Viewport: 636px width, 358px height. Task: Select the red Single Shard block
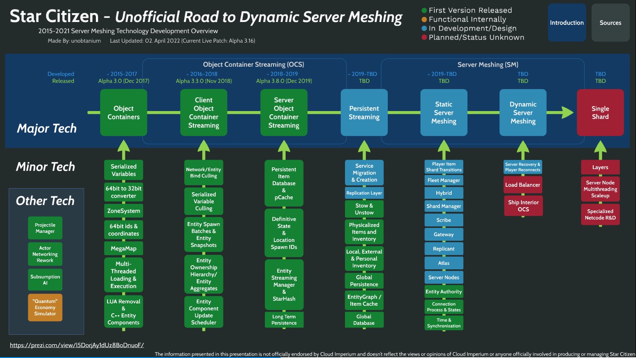600,113
